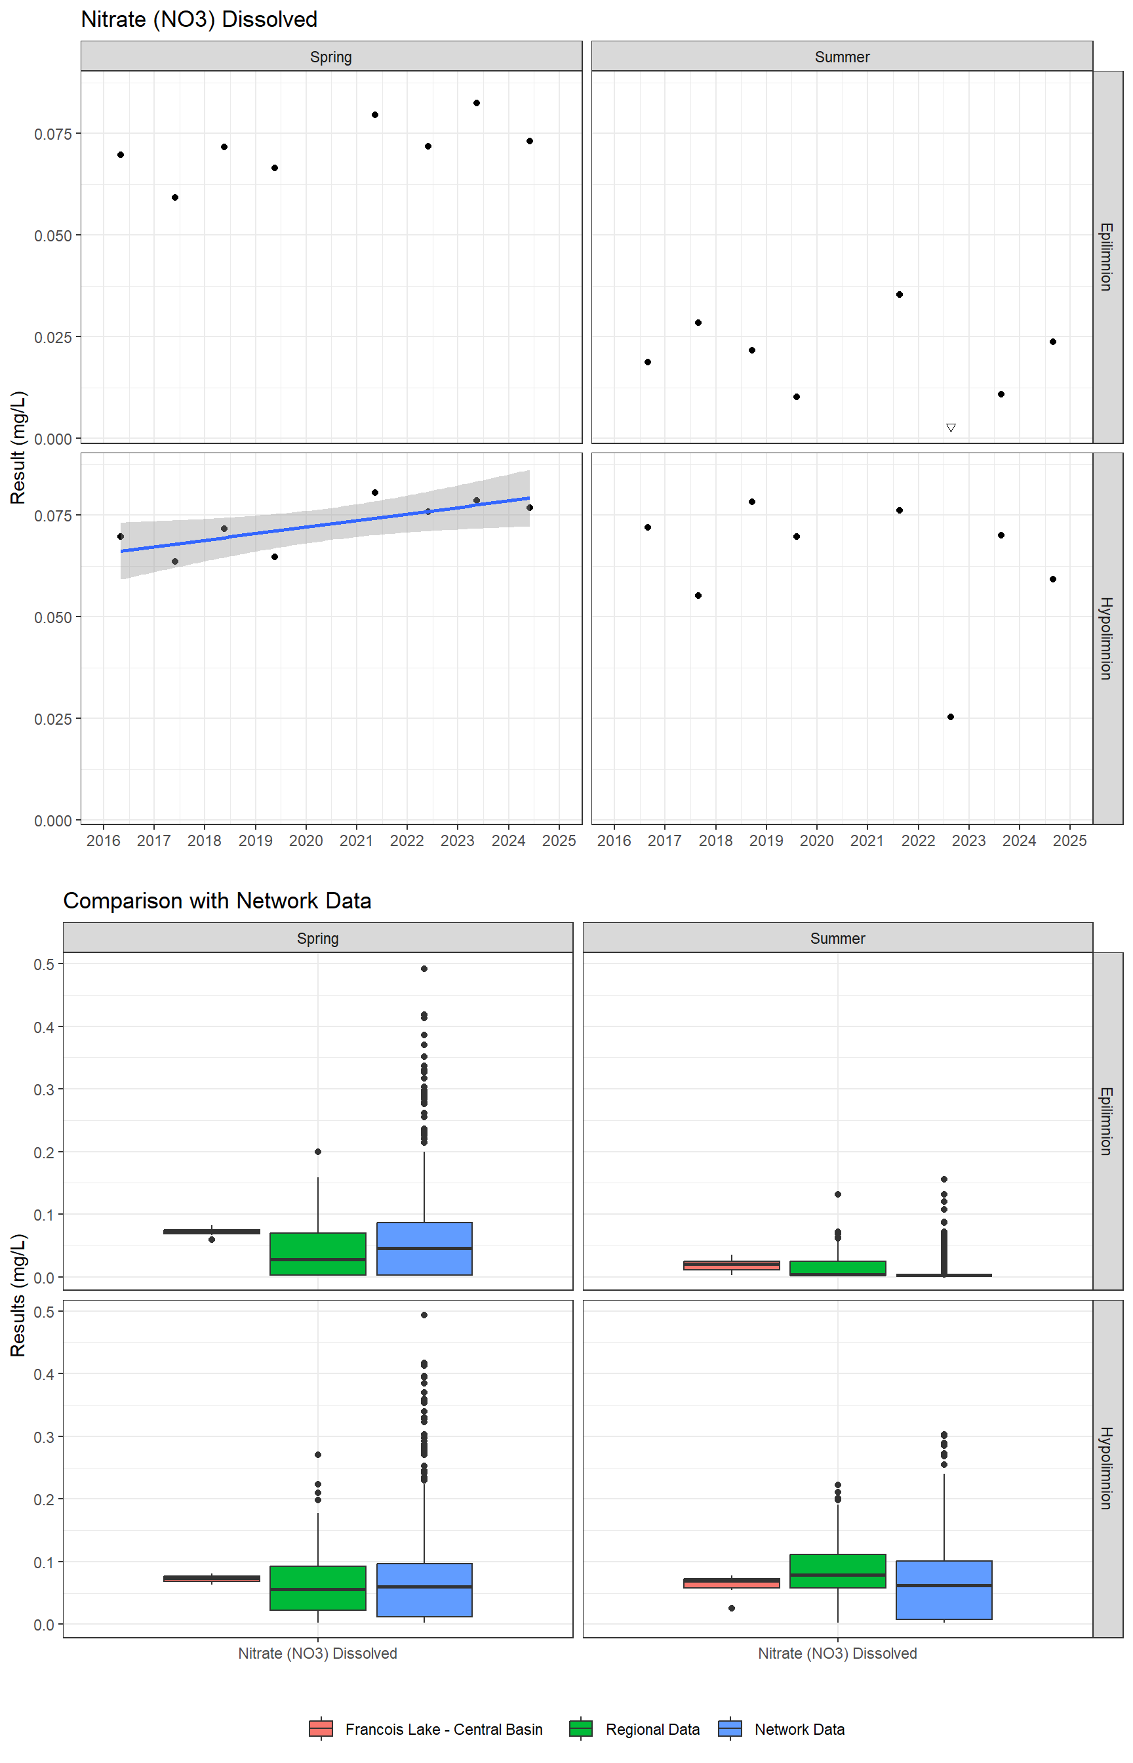Click the Spring facet header of comparison chart
Viewport: 1133px width, 1763px height.
click(318, 938)
